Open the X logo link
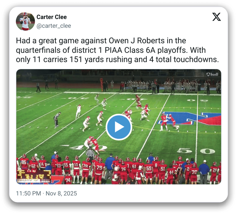This screenshot has width=237, height=214. coord(216,17)
